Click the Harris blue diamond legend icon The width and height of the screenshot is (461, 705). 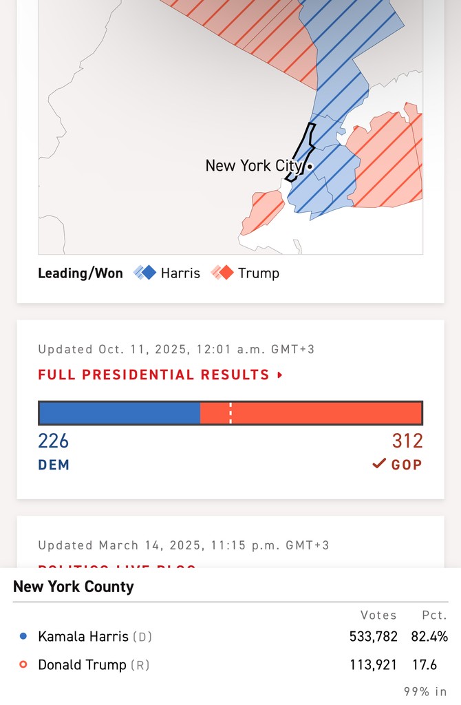(145, 273)
